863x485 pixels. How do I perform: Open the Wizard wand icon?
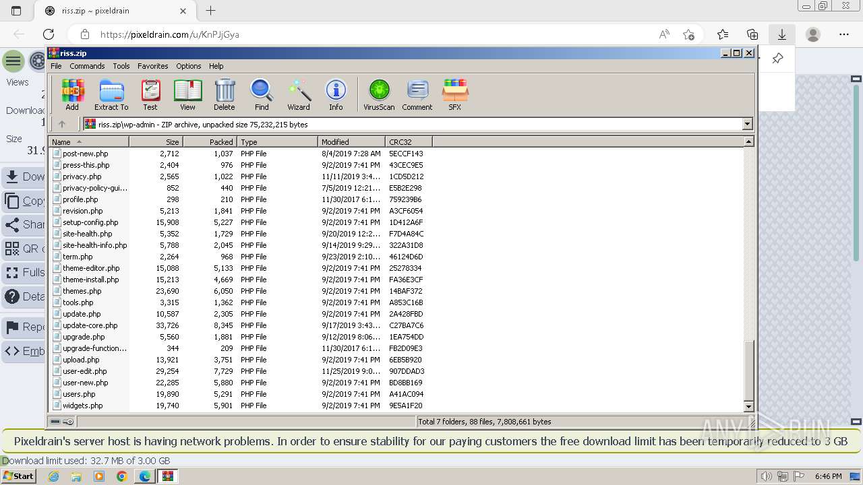click(299, 94)
